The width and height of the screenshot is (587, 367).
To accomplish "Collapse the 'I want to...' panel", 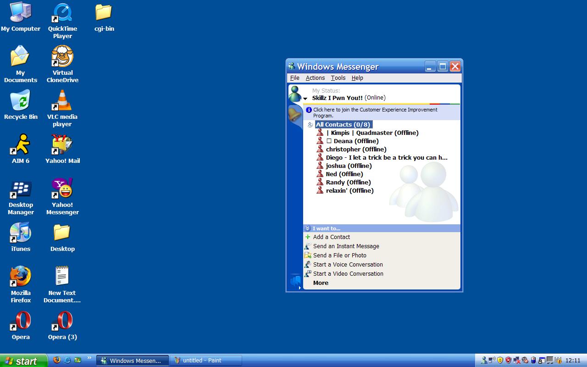I will (x=307, y=228).
